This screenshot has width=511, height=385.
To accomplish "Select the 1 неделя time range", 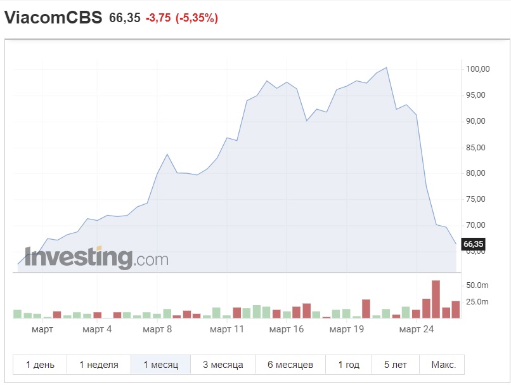I will coord(99,365).
